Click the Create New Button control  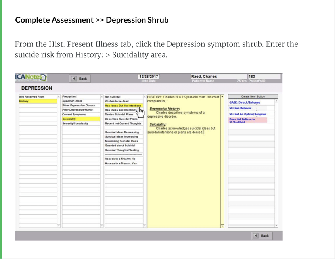click(x=253, y=96)
